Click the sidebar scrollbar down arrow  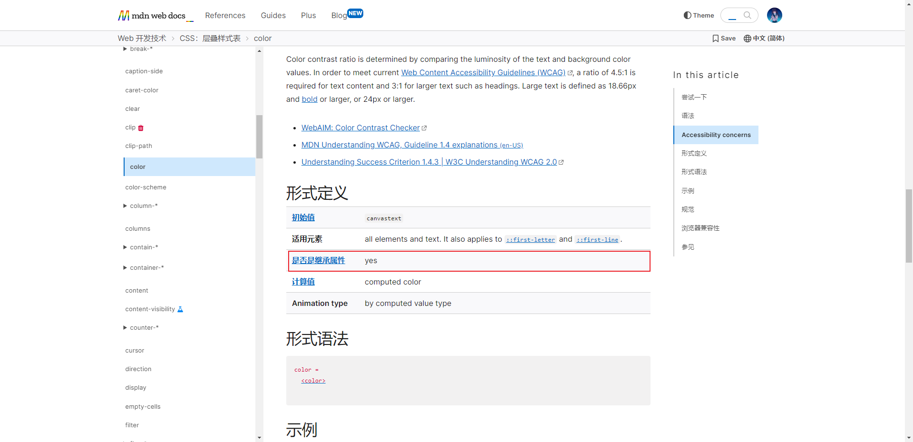pos(259,437)
